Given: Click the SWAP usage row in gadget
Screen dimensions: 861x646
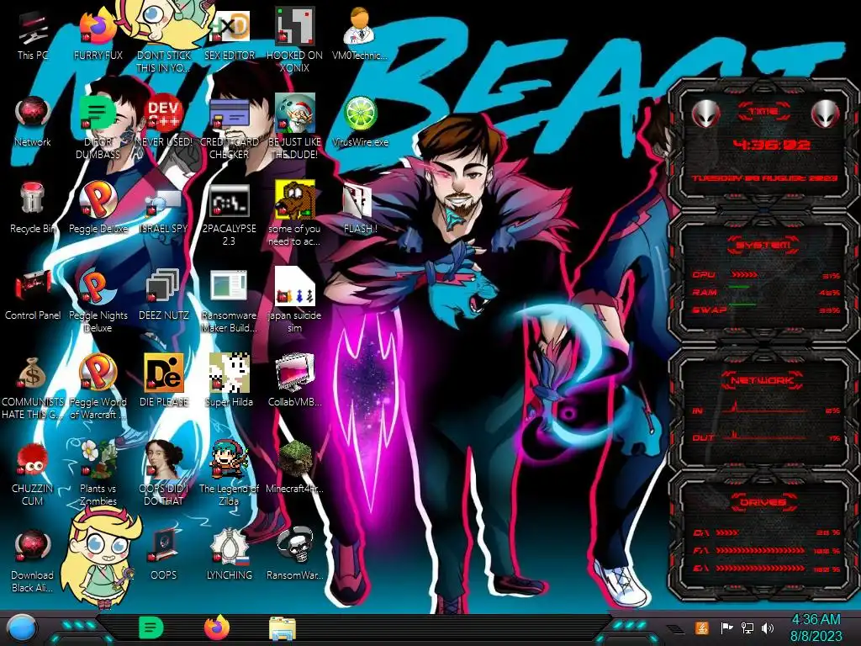Looking at the screenshot, I should click(x=766, y=310).
